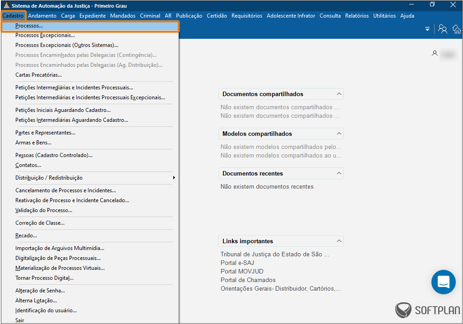The image size is (463, 324).
Task: Open the Ajuda menu
Action: coord(407,16)
